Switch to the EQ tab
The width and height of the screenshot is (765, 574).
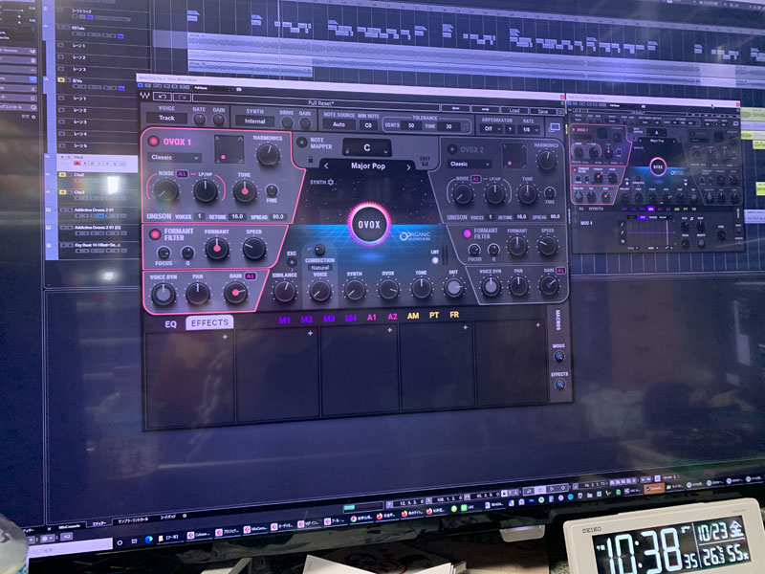pos(170,324)
